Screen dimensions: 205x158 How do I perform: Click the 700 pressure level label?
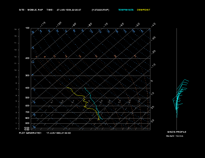pos(27,112)
